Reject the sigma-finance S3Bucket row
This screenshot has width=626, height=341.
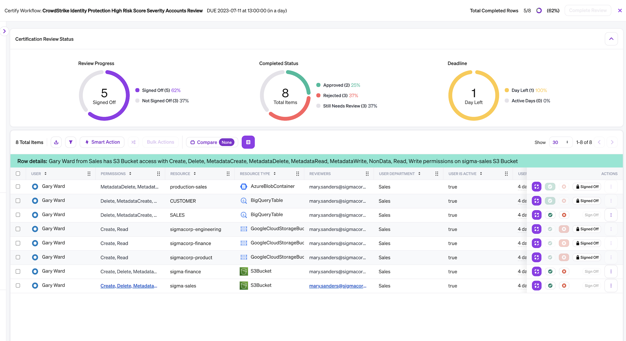[x=564, y=272]
